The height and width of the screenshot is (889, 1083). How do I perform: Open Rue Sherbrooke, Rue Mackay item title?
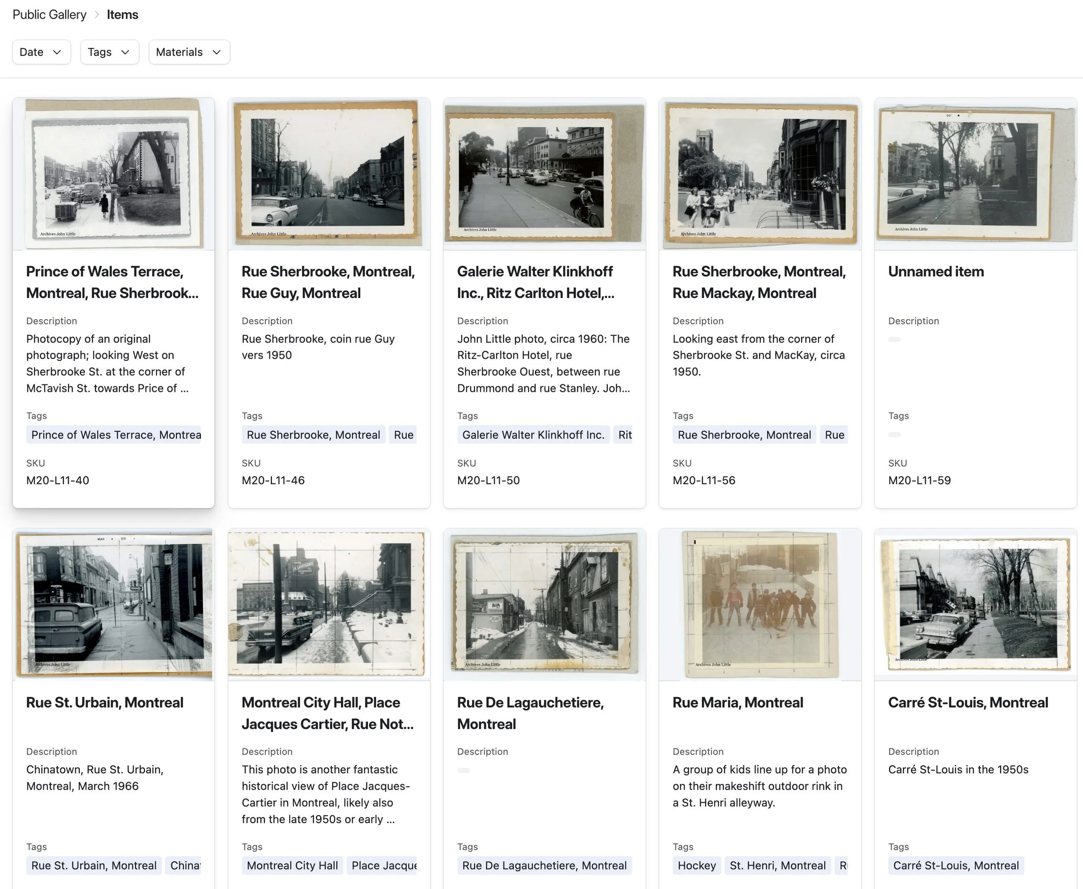(x=759, y=282)
